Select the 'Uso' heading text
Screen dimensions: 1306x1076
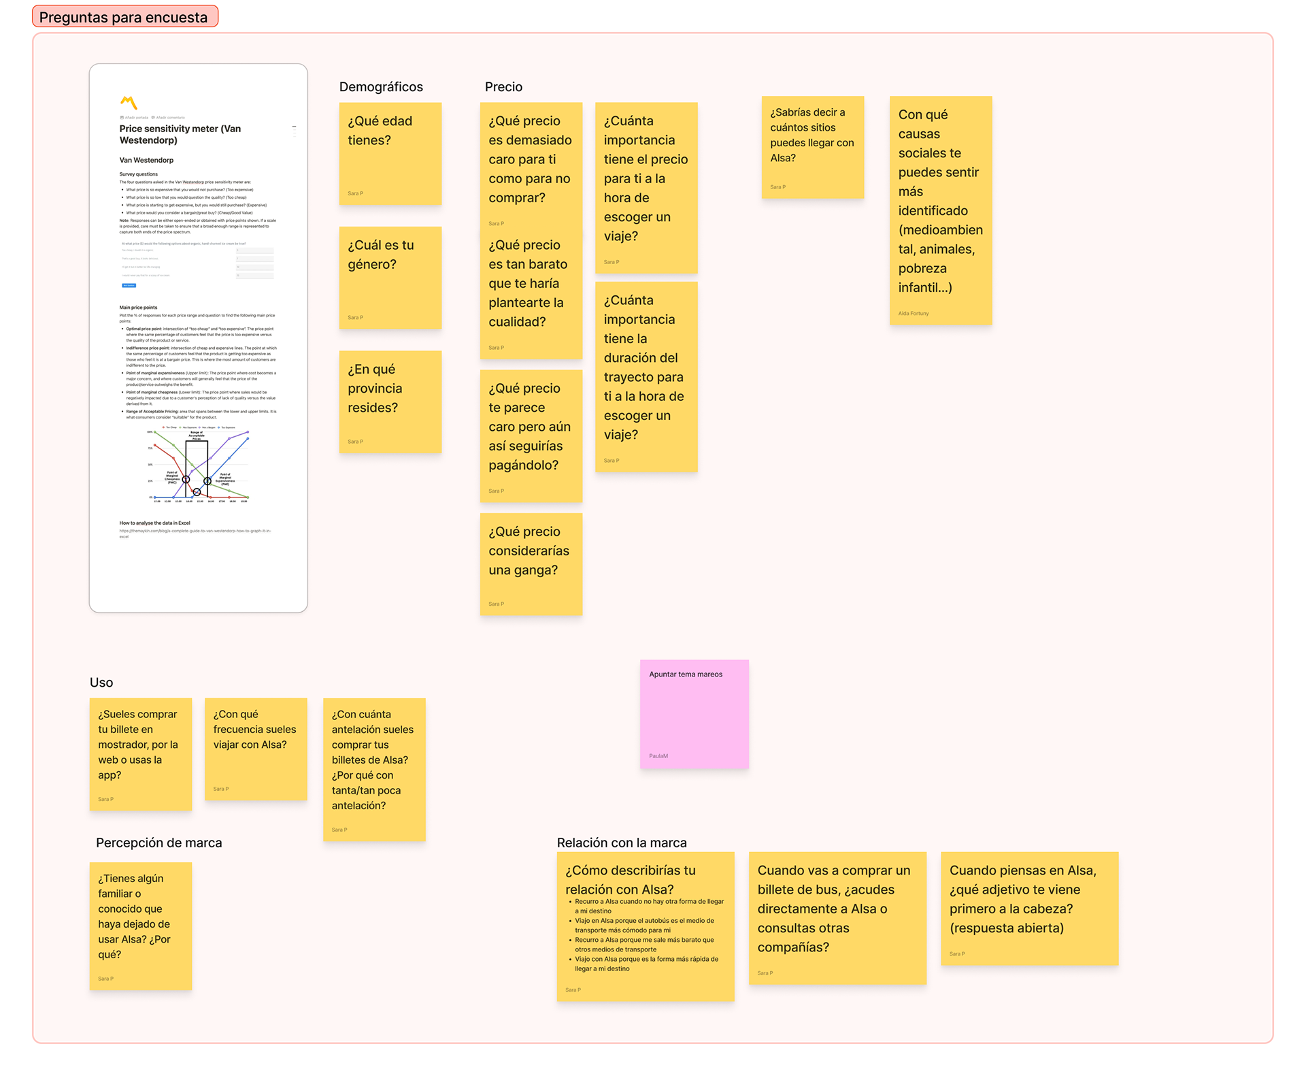[x=101, y=683]
